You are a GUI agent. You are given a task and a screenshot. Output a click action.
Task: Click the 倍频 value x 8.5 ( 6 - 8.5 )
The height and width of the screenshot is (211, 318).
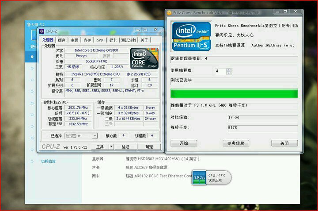tap(78, 113)
